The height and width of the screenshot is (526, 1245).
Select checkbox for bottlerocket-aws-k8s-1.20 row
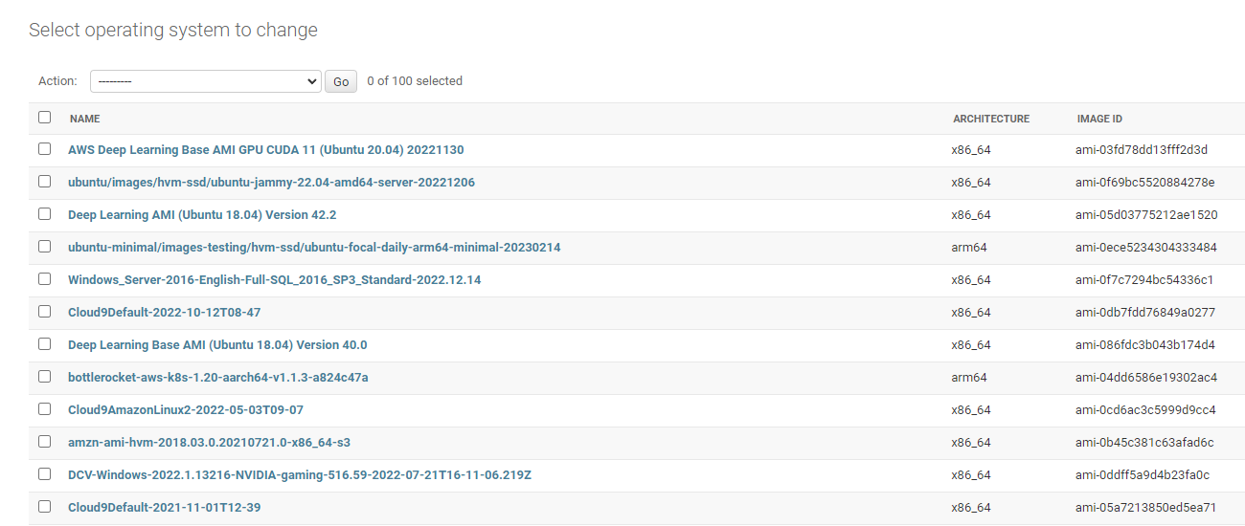coord(44,377)
